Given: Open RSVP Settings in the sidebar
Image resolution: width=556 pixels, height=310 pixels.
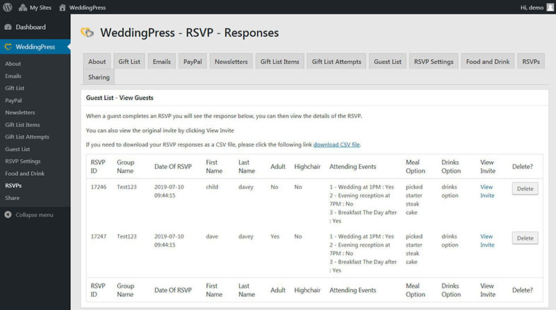Looking at the screenshot, I should tap(23, 161).
